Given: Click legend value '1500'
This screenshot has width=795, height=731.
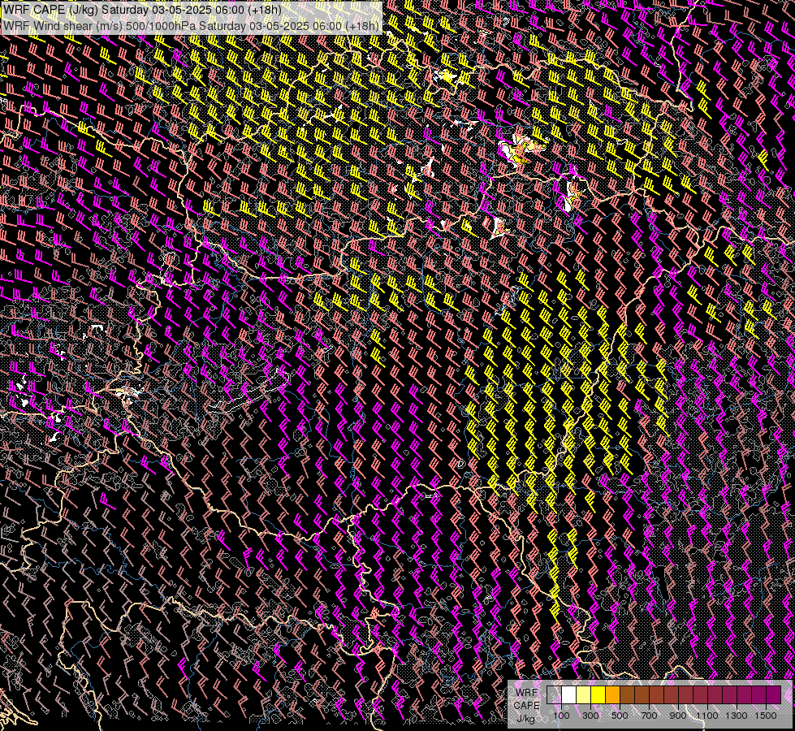Looking at the screenshot, I should point(766,716).
